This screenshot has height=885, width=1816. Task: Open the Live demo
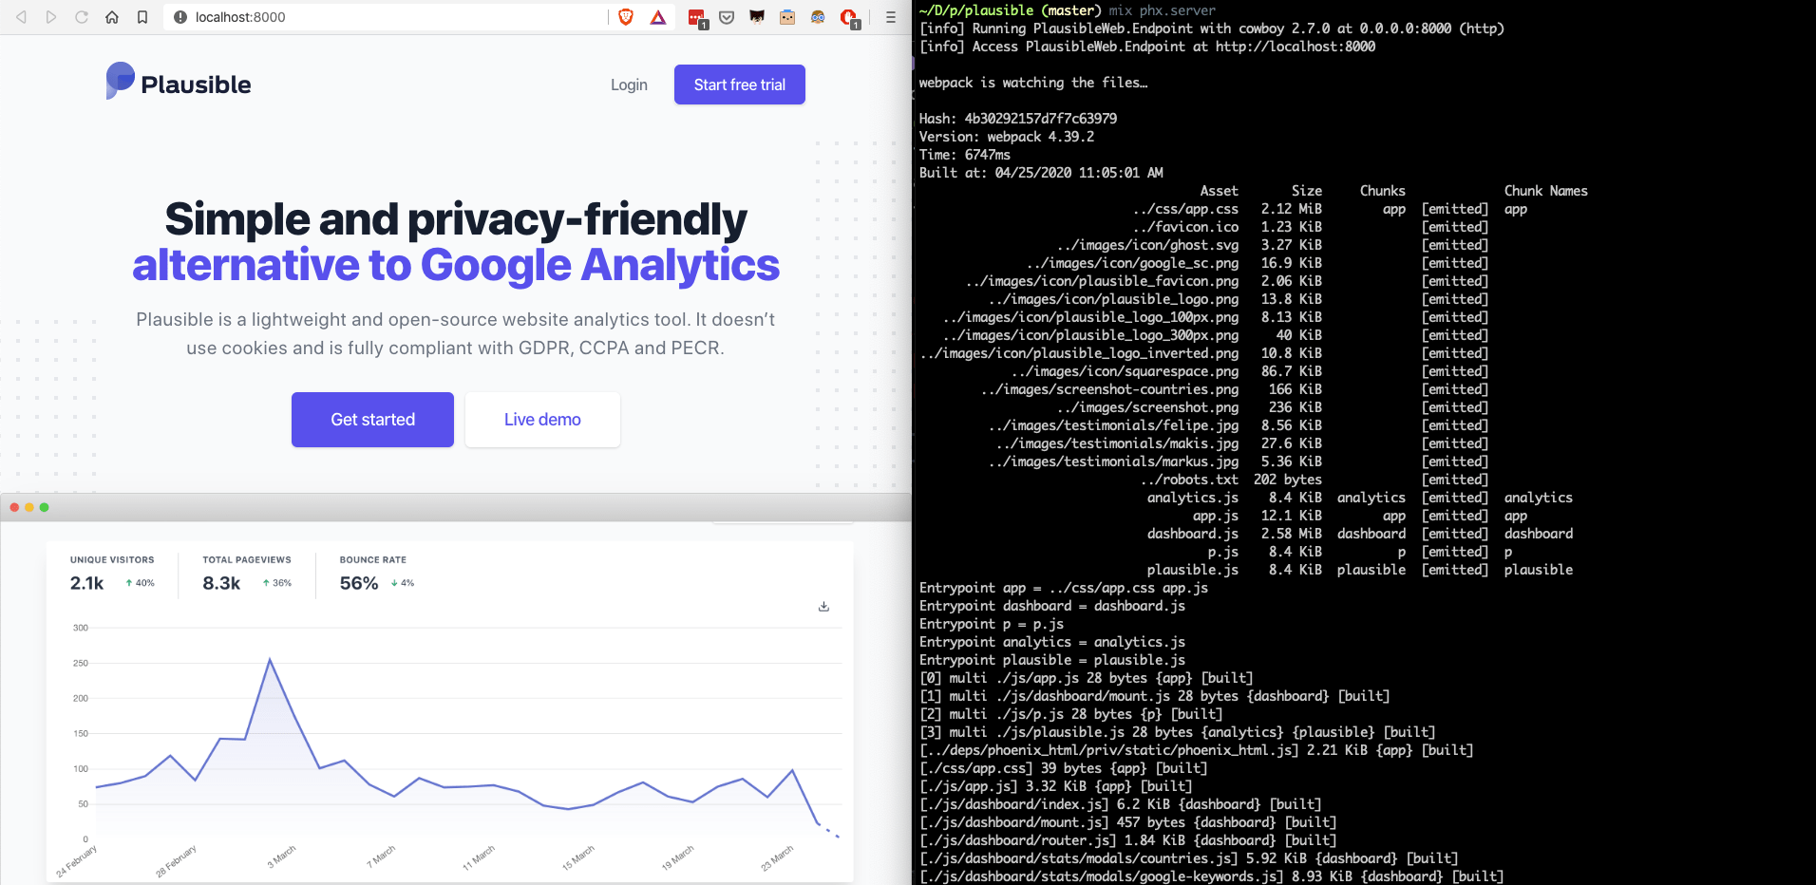coord(542,420)
